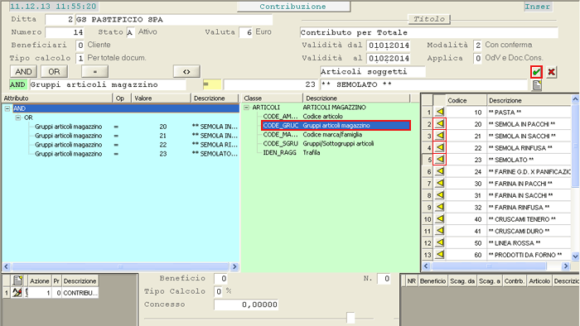Select yellow arrow for SEMOLA RINFUSA row
The width and height of the screenshot is (580, 326).
tap(439, 147)
